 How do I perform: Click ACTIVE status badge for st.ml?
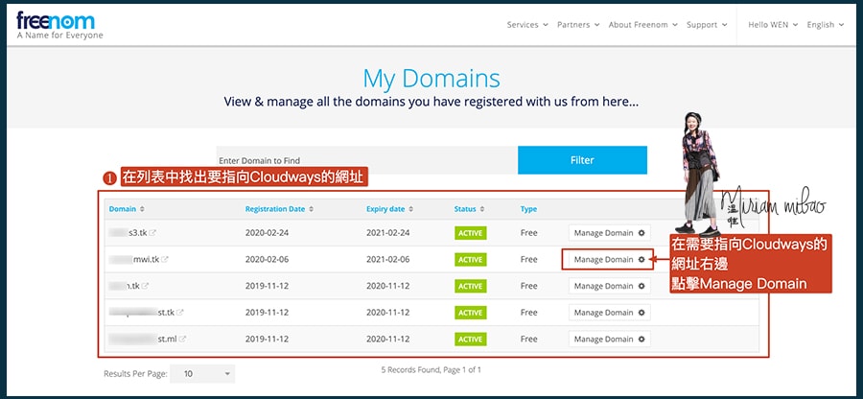[x=470, y=339]
